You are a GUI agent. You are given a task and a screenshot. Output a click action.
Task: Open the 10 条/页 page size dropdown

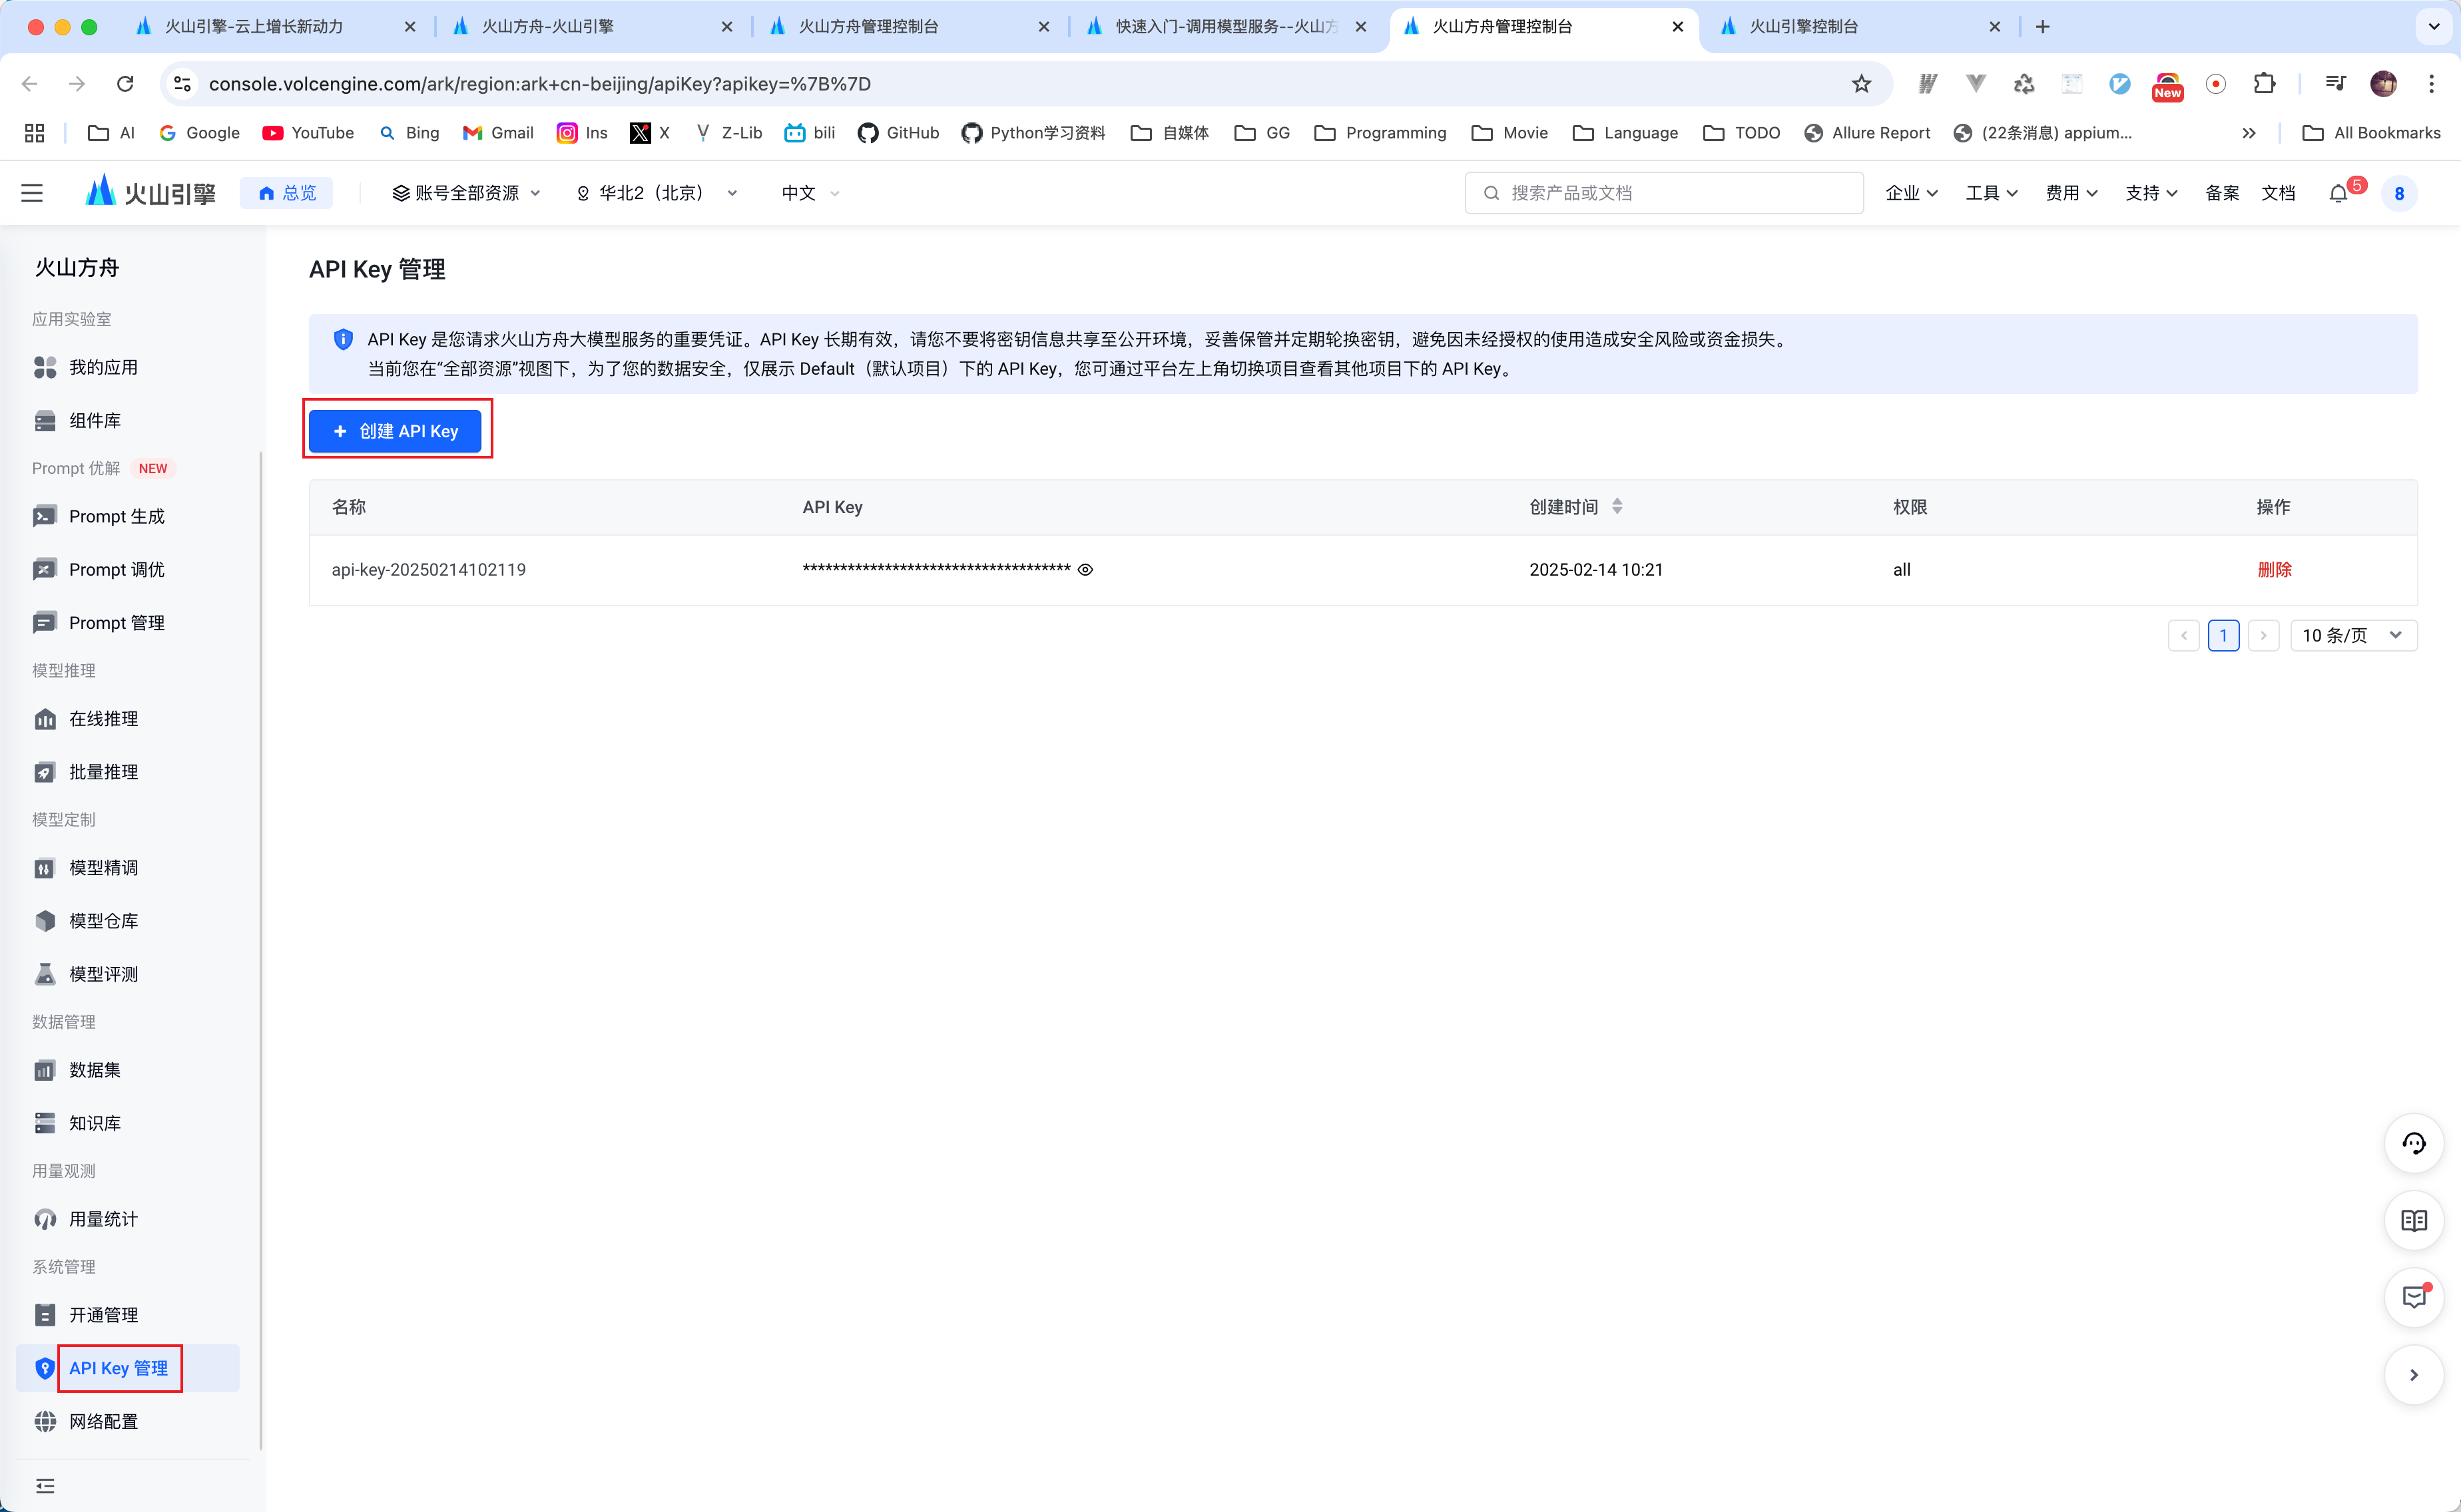(x=2353, y=635)
